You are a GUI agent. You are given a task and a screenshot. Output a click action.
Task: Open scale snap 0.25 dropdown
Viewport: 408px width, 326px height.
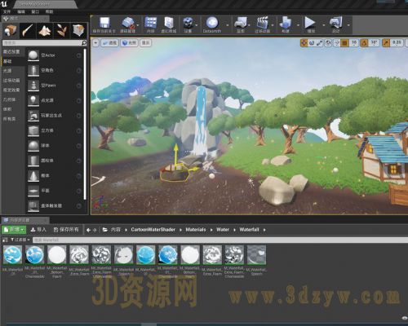(x=397, y=43)
